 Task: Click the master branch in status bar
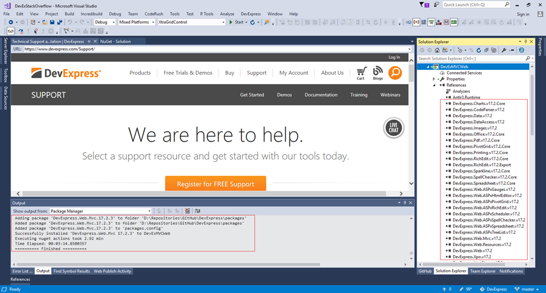click(527, 289)
